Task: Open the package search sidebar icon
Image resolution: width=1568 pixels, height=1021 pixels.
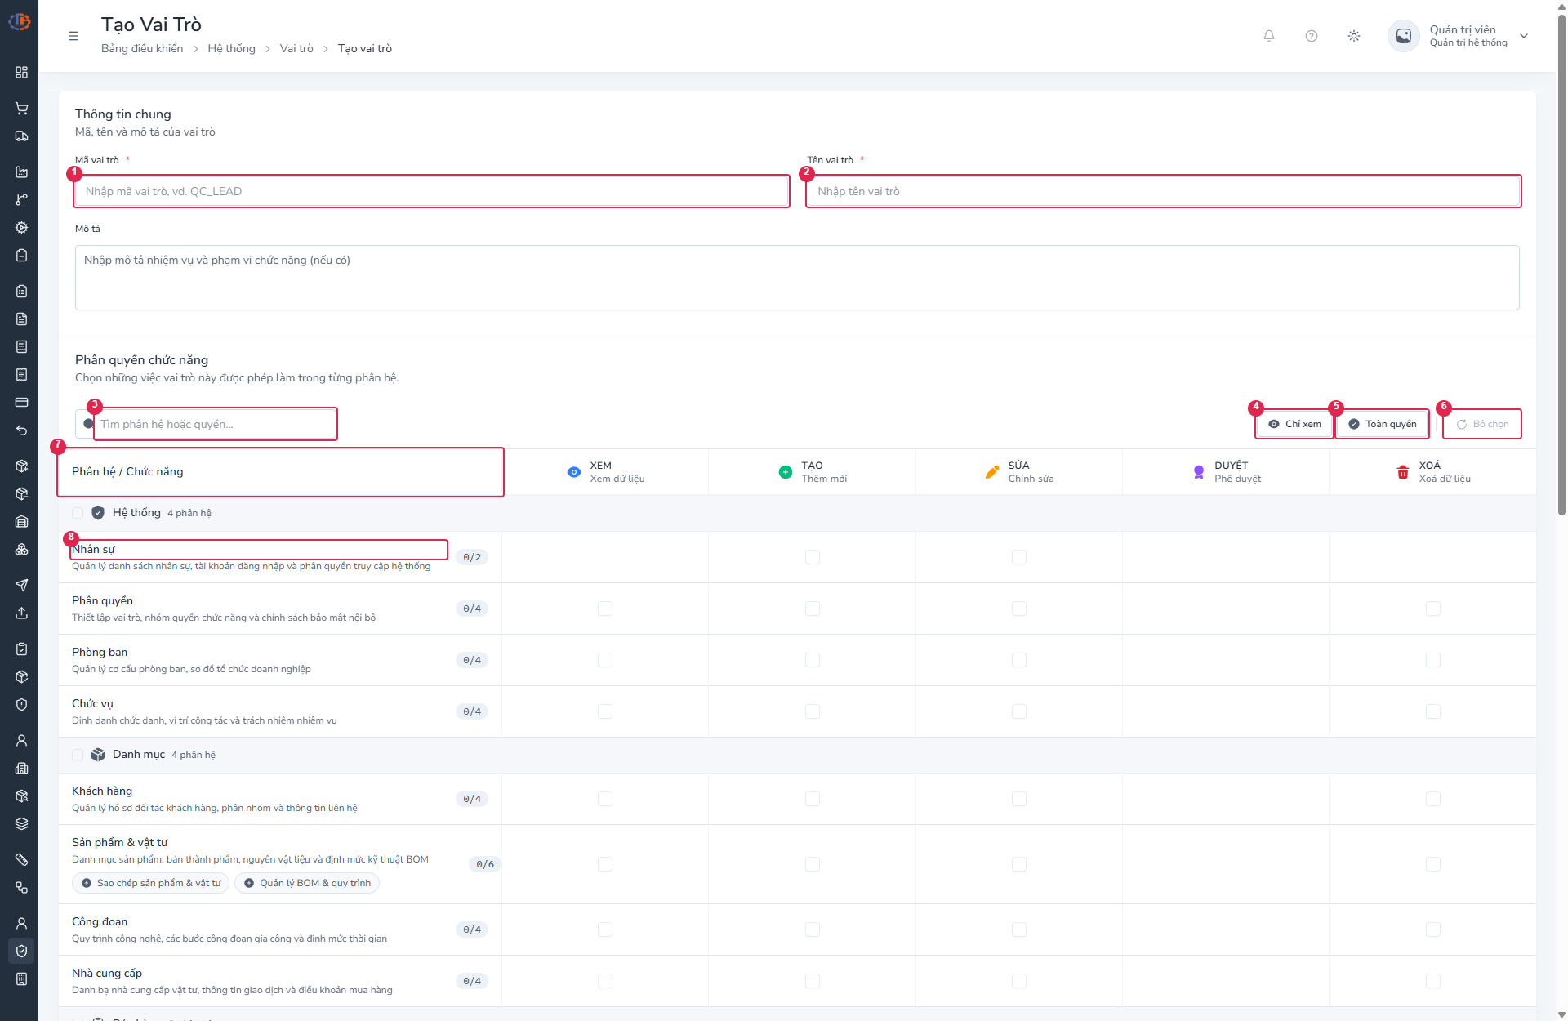Action: coord(22,796)
